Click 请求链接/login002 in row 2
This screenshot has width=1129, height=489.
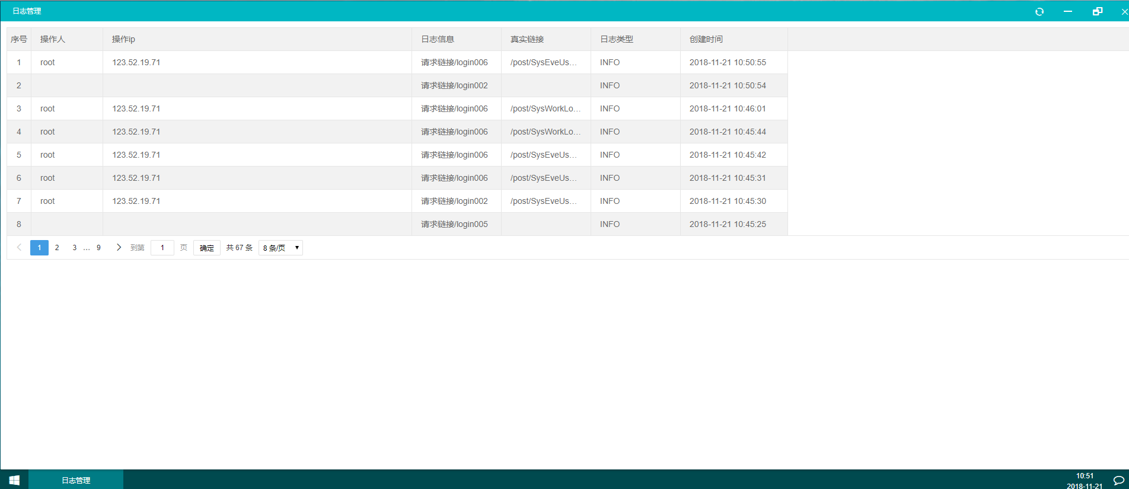point(454,85)
